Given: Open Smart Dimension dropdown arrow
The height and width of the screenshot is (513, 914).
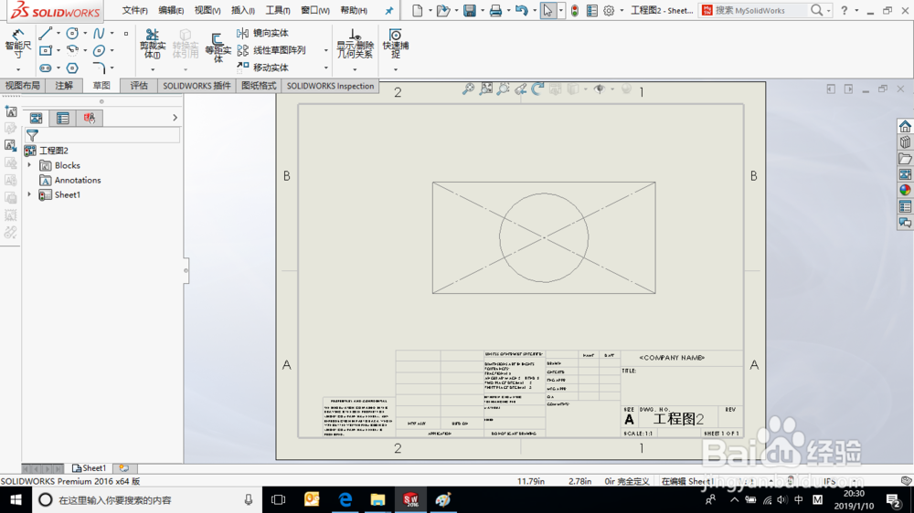Looking at the screenshot, I should (18, 70).
